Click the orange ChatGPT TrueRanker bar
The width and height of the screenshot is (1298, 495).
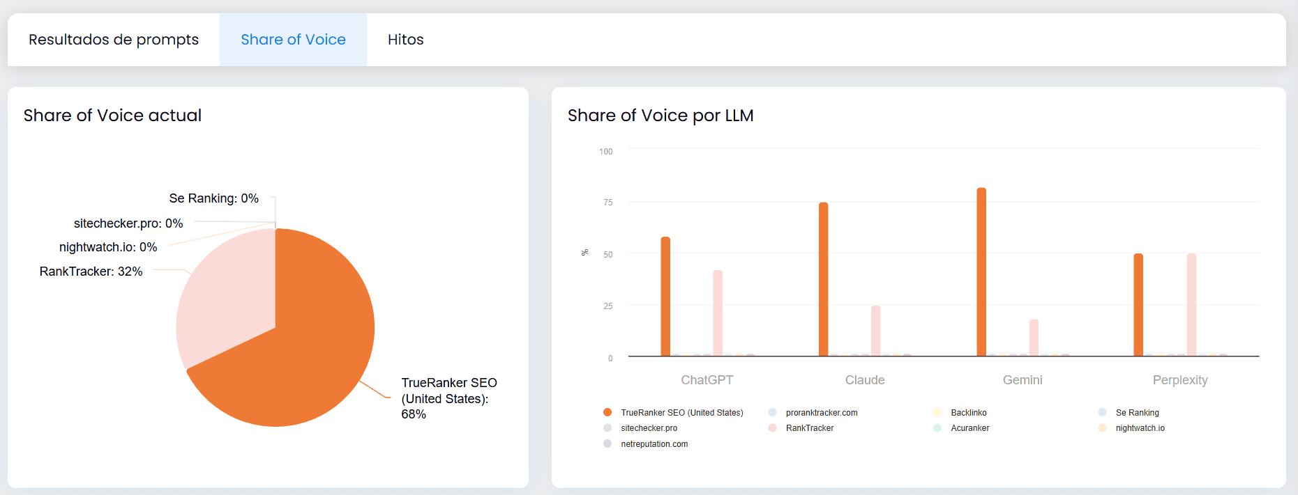665,297
